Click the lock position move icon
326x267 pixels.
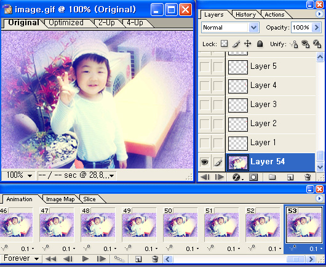248,44
